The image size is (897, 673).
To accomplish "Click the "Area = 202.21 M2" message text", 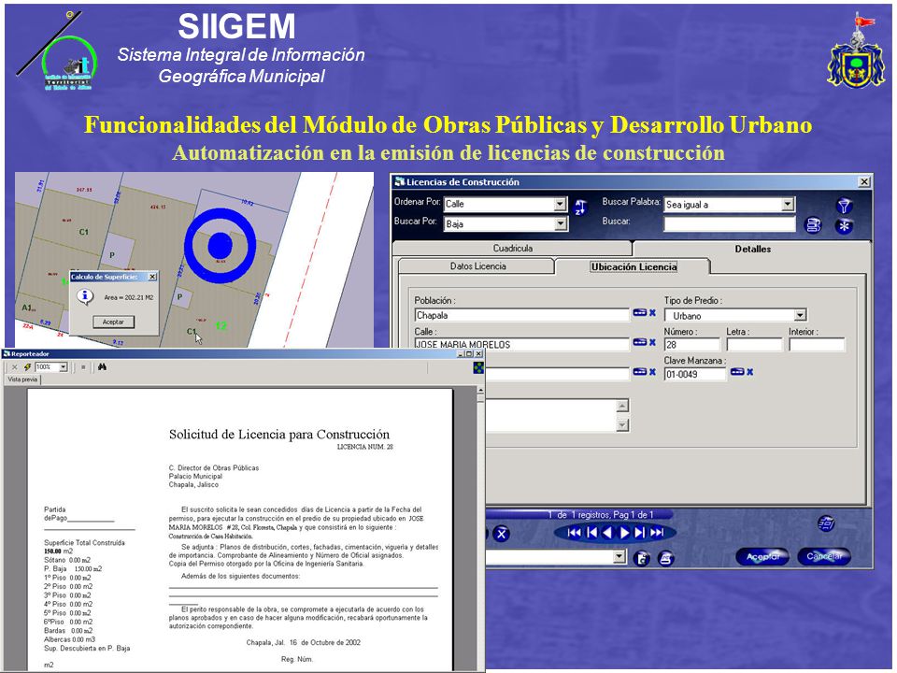I will point(129,297).
